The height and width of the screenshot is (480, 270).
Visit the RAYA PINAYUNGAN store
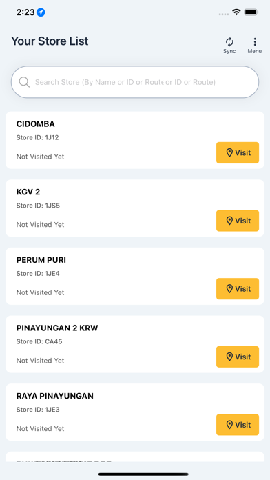(x=238, y=425)
